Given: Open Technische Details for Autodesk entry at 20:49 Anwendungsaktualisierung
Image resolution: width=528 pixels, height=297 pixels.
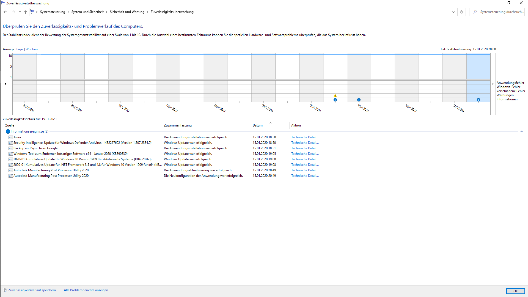Looking at the screenshot, I should coord(305,170).
